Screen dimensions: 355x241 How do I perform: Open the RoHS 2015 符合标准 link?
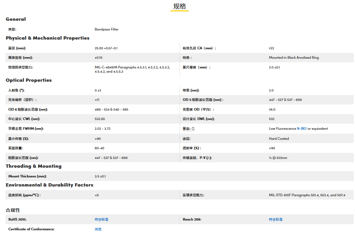pyautogui.click(x=101, y=220)
